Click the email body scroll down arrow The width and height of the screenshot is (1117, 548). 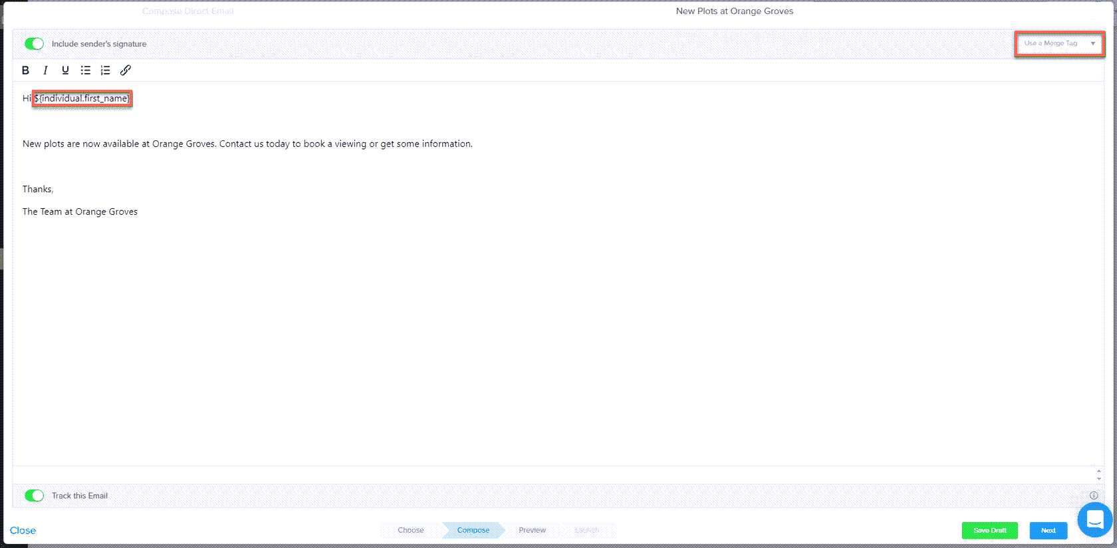click(1098, 479)
